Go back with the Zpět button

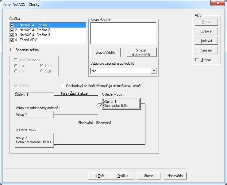pos(100,176)
